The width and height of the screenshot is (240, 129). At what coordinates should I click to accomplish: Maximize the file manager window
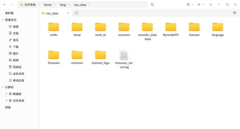click(227, 5)
